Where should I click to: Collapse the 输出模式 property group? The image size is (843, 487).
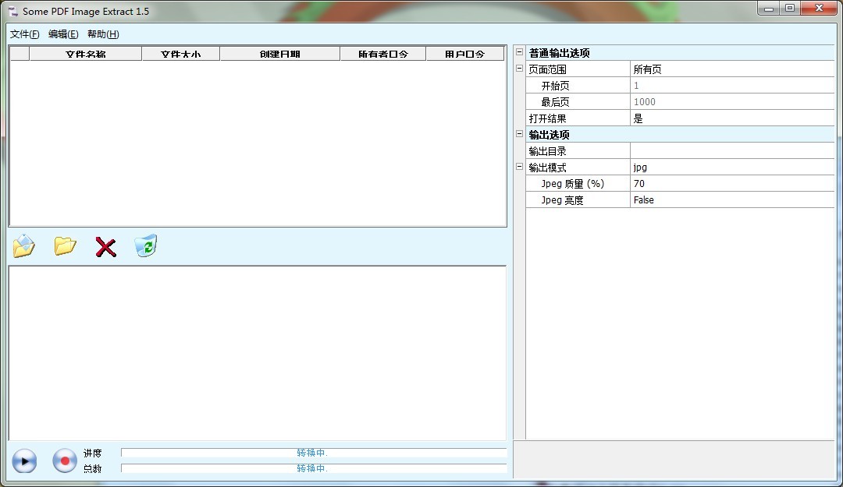pos(520,168)
